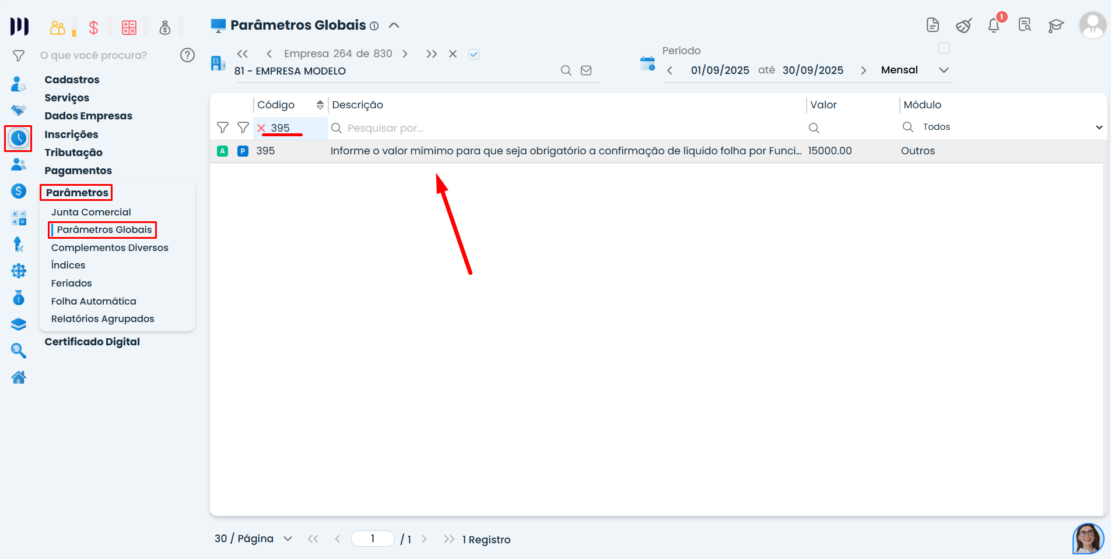Image resolution: width=1111 pixels, height=559 pixels.
Task: Click the home icon in sidebar
Action: pyautogui.click(x=19, y=378)
